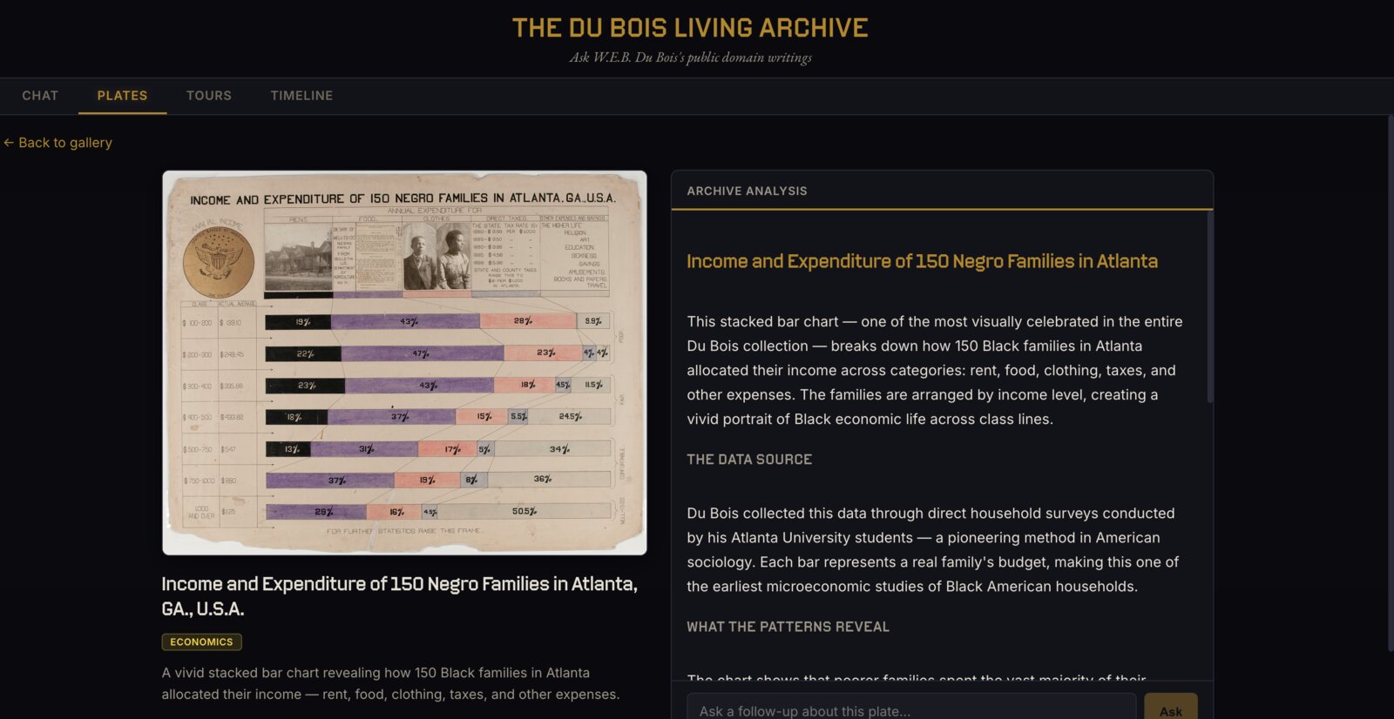Go back to gallery link

[x=58, y=143]
